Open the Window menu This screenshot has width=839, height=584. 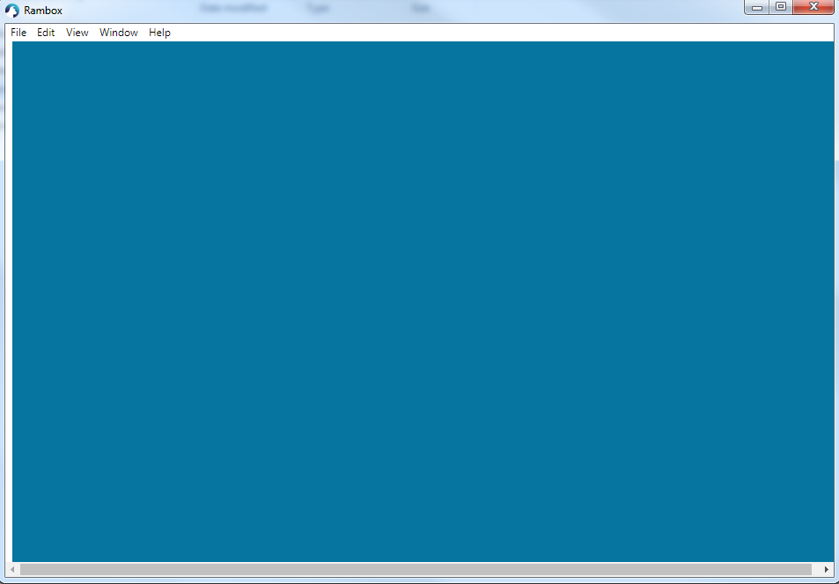click(119, 33)
